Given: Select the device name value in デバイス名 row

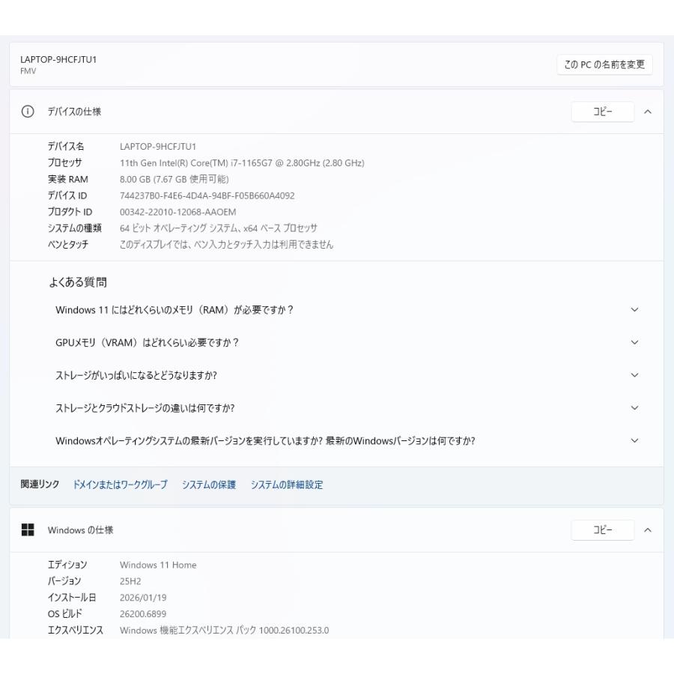Looking at the screenshot, I should tap(158, 147).
